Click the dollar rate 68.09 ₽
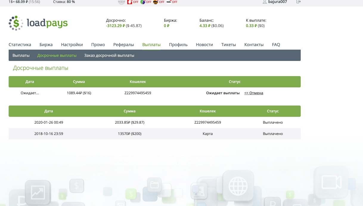The image size is (363, 206). pos(21,2)
